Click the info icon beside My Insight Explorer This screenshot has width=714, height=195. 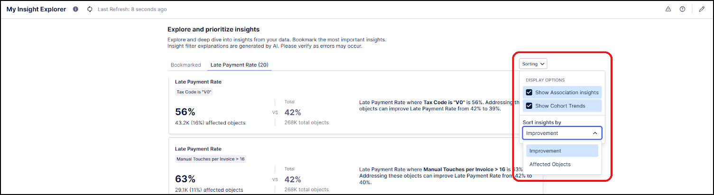point(75,9)
